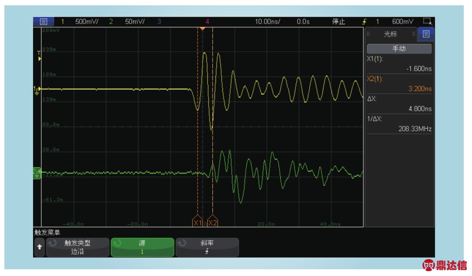Open the main menu icon at top-left

pos(43,22)
